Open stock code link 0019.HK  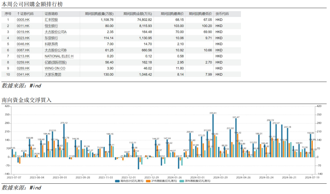pos(23,32)
